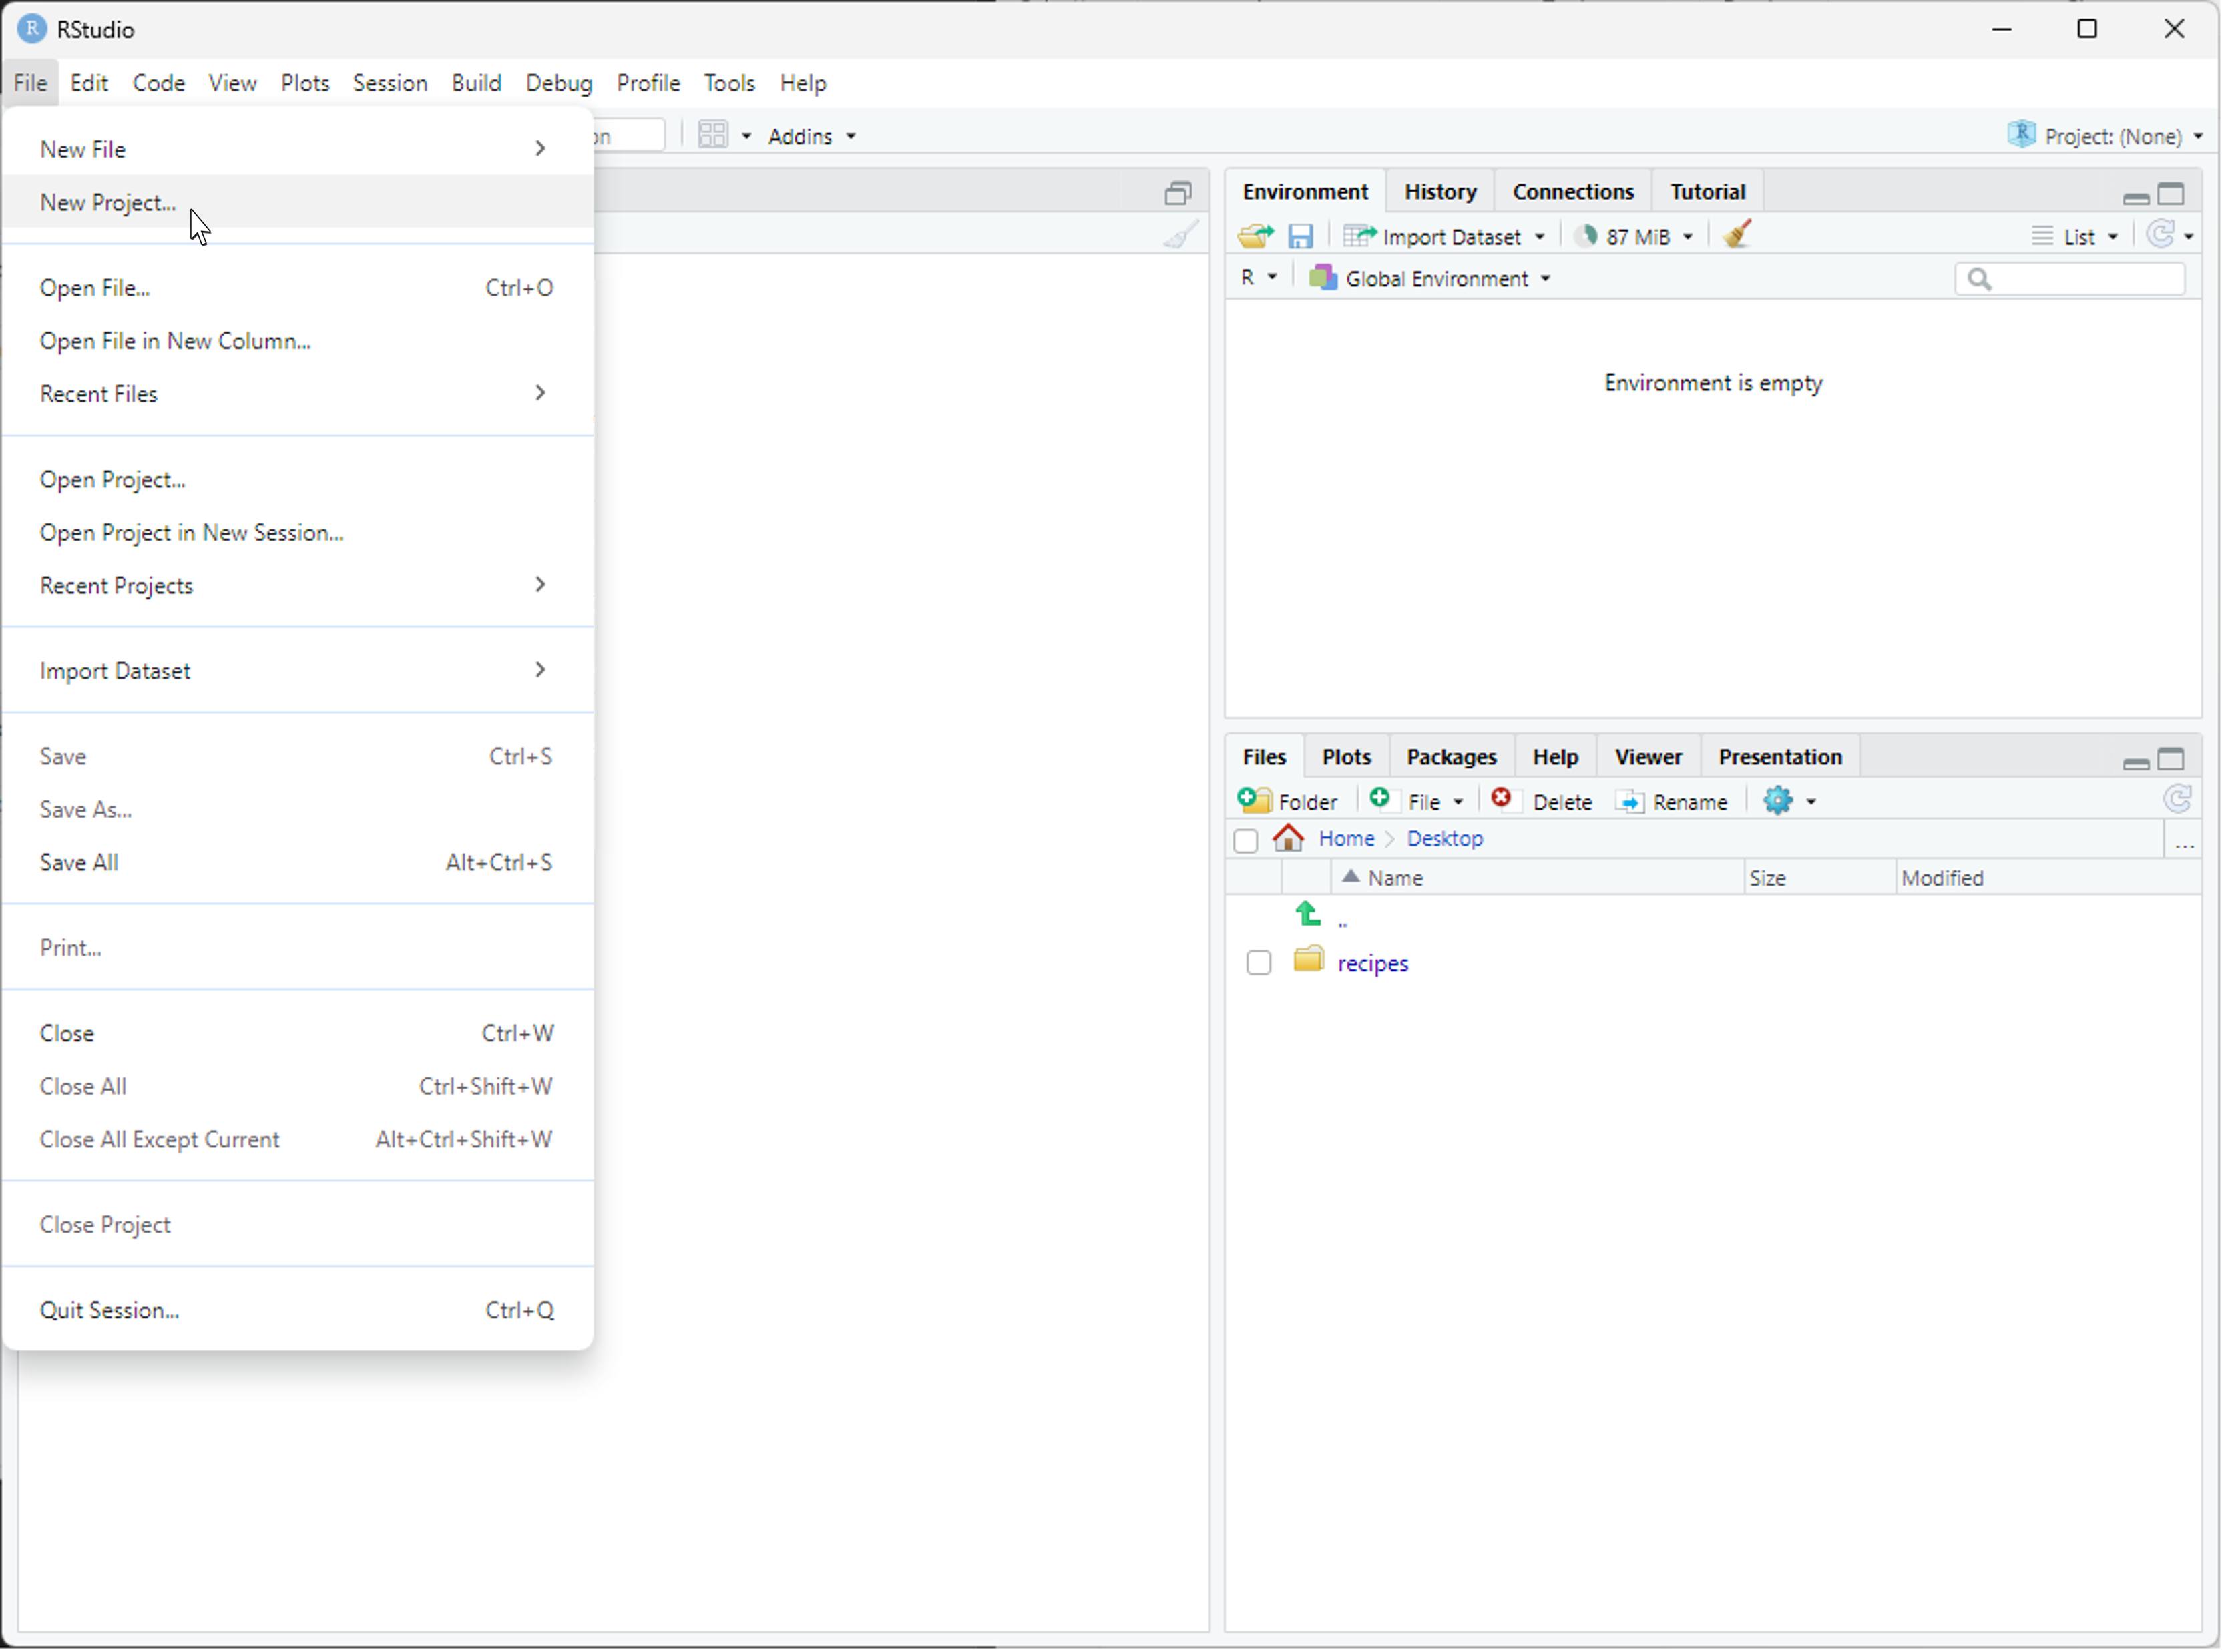Screen dimensions: 2222x1652
Task: Clear objects using the broom icon
Action: click(x=1736, y=234)
